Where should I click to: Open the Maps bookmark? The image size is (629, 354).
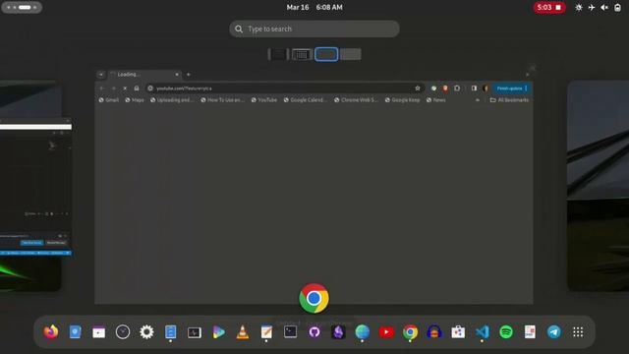tap(135, 100)
